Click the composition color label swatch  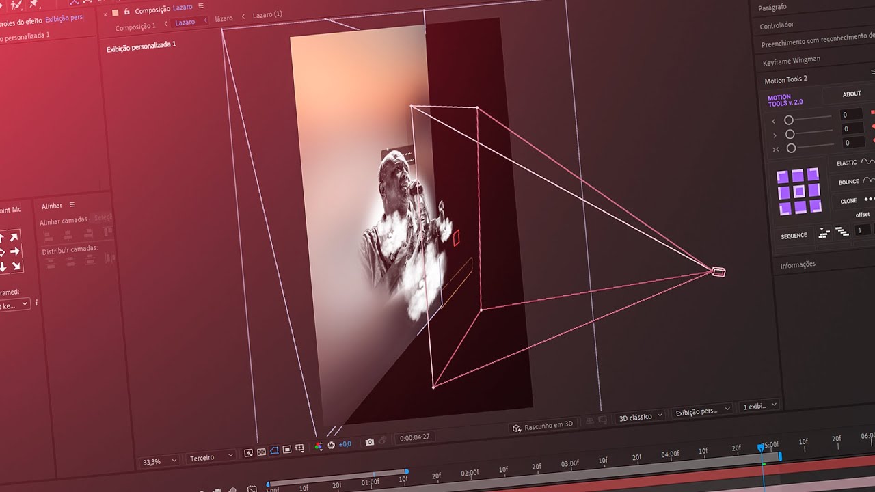116,12
